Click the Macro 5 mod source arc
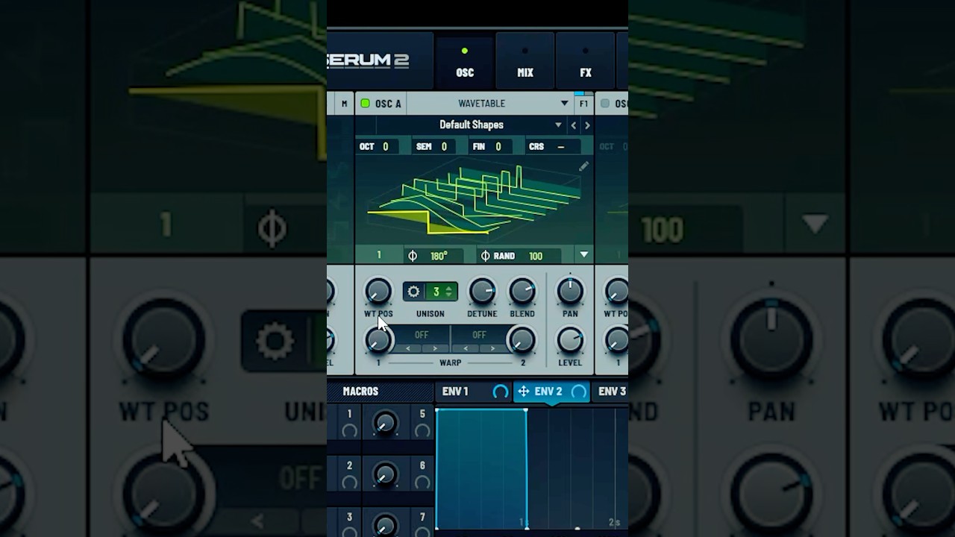The height and width of the screenshot is (537, 955). 422,430
